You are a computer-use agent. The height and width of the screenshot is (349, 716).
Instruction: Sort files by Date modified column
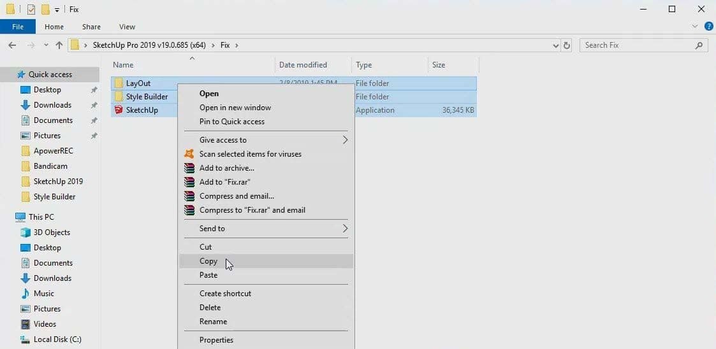tap(303, 65)
